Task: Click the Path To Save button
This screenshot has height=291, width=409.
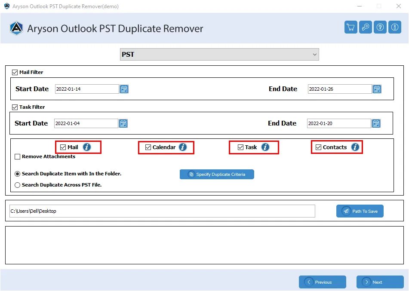Action: coord(360,211)
